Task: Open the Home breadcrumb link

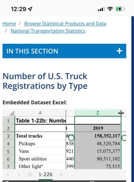Action: pos(9,23)
